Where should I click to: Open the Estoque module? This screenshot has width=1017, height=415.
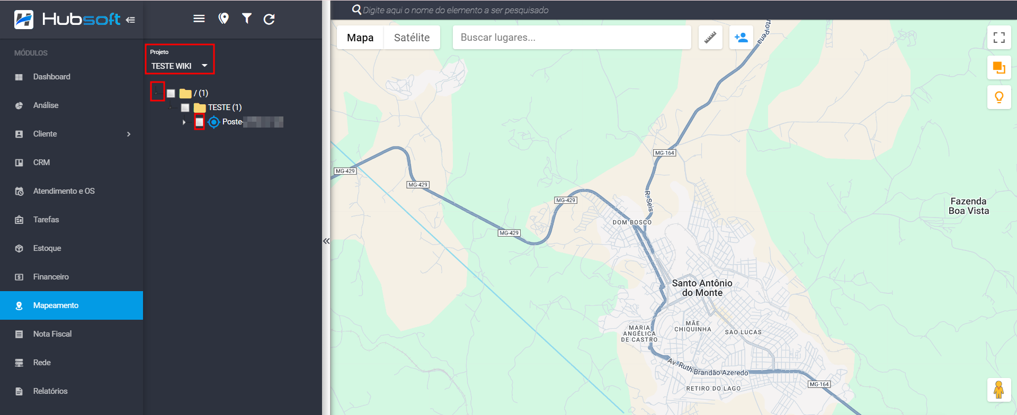pyautogui.click(x=72, y=248)
